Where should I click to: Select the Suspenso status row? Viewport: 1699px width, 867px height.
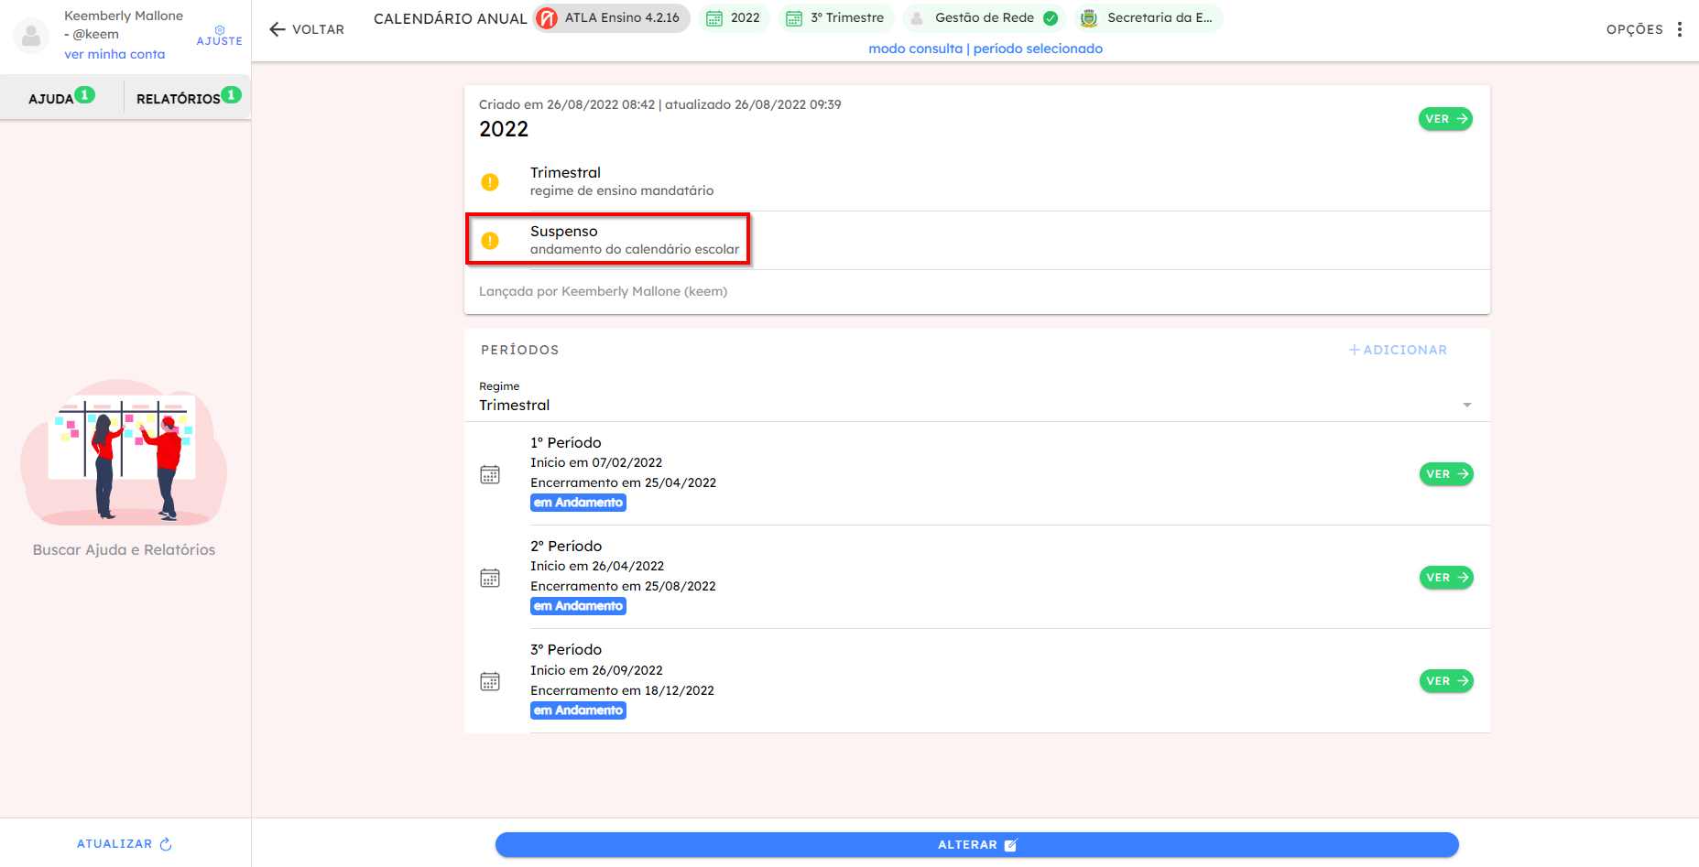click(x=977, y=240)
